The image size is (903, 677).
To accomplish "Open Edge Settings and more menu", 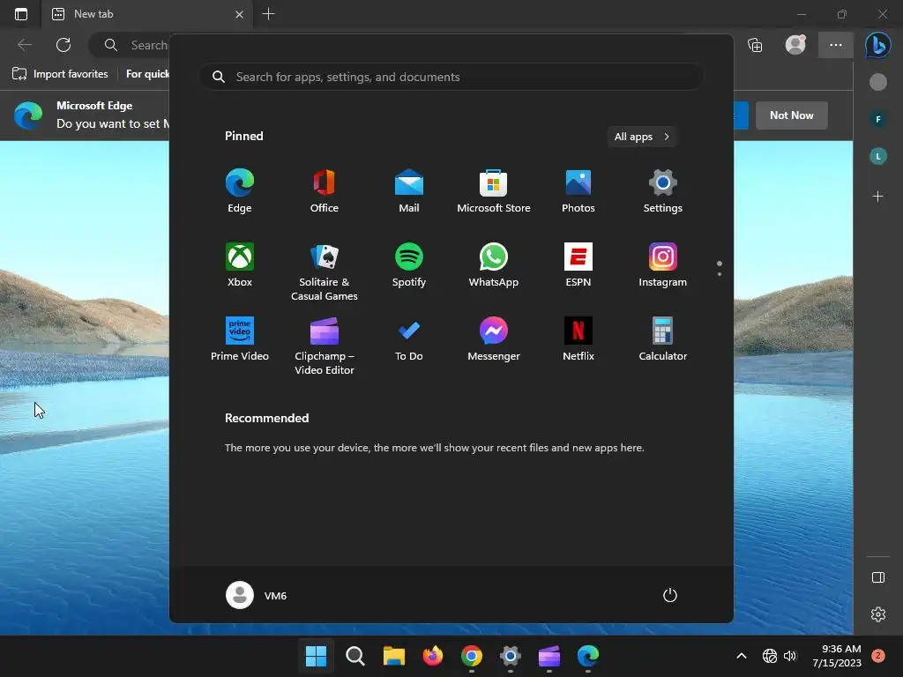I will pyautogui.click(x=836, y=45).
